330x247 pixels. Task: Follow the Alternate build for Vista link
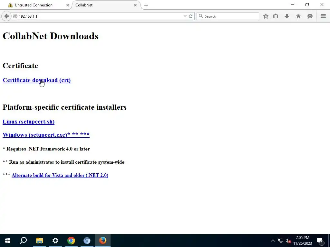pos(60,175)
